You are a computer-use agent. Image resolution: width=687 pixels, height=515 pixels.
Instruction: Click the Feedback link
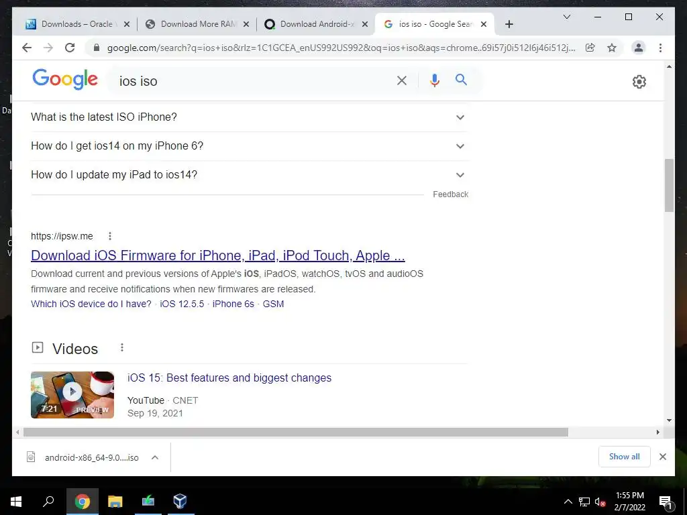click(450, 194)
